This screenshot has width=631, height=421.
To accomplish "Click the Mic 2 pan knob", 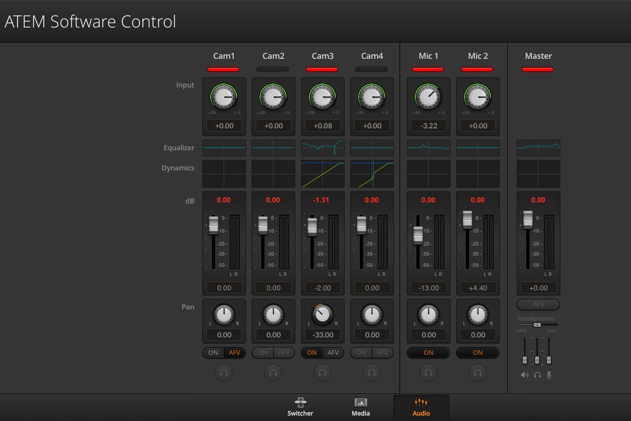I will coord(477,314).
